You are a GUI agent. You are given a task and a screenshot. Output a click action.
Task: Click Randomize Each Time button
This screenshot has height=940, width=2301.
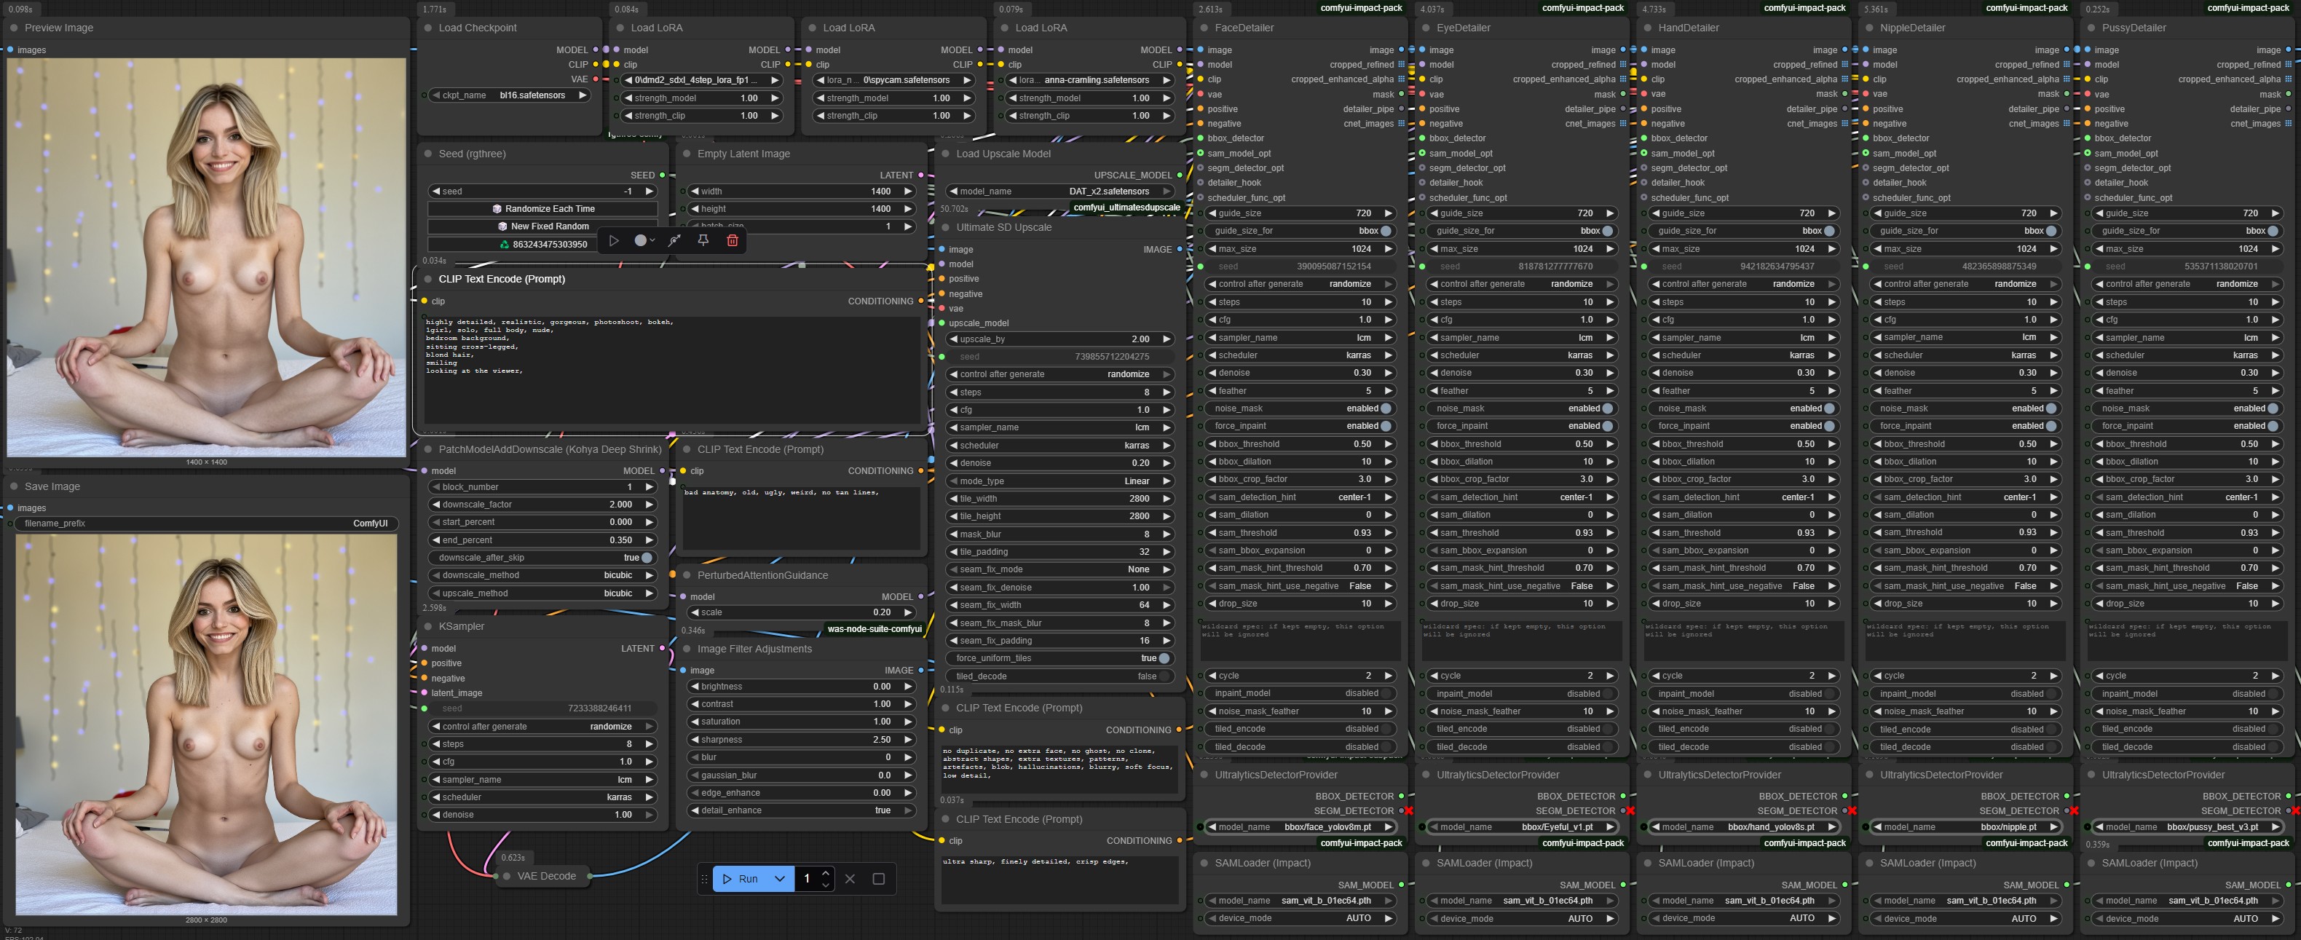542,209
